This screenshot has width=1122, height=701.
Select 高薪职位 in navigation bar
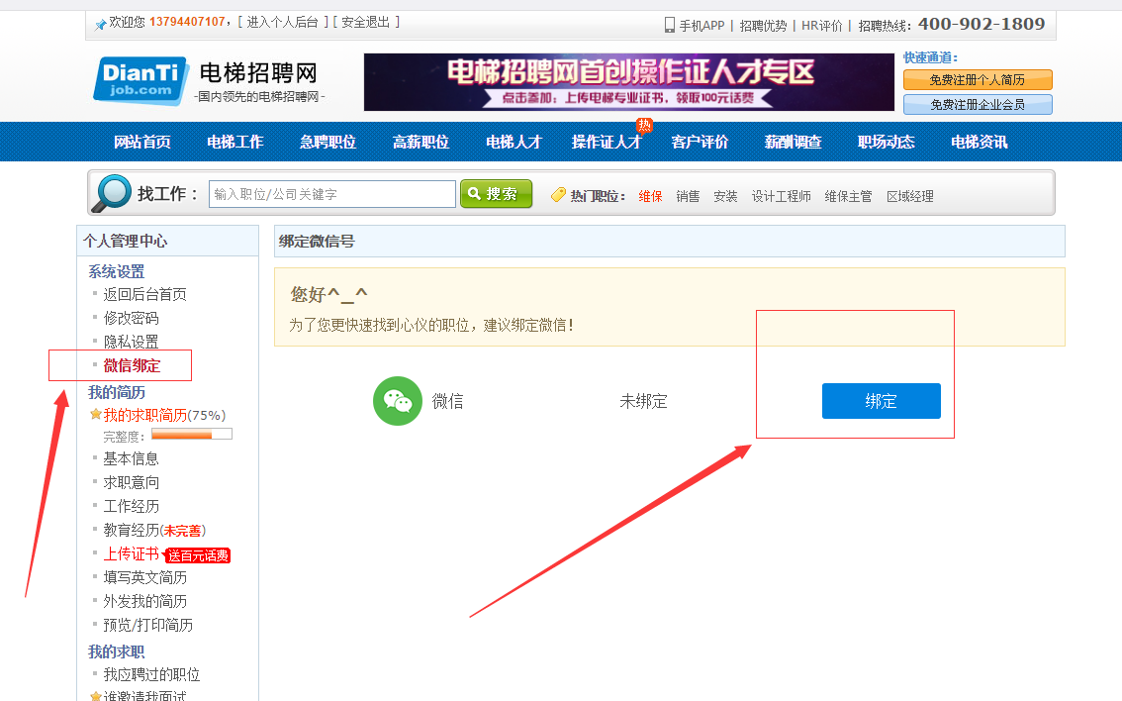point(421,142)
